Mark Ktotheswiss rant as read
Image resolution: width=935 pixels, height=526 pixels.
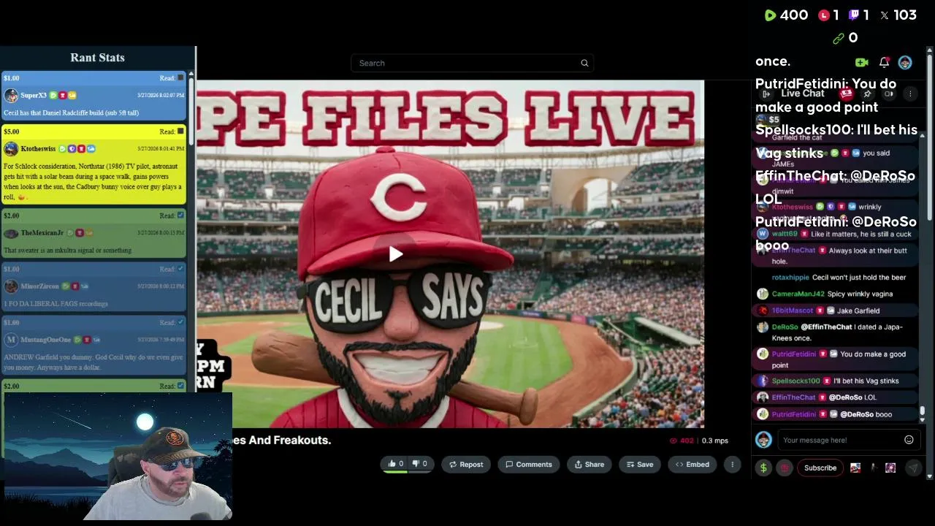coord(181,131)
